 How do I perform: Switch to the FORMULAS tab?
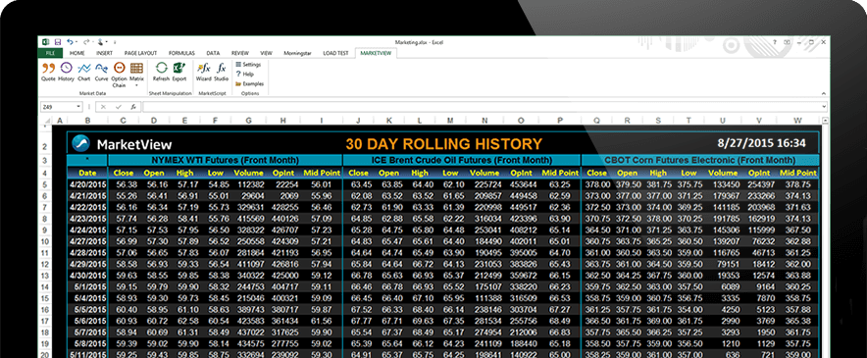tap(181, 53)
